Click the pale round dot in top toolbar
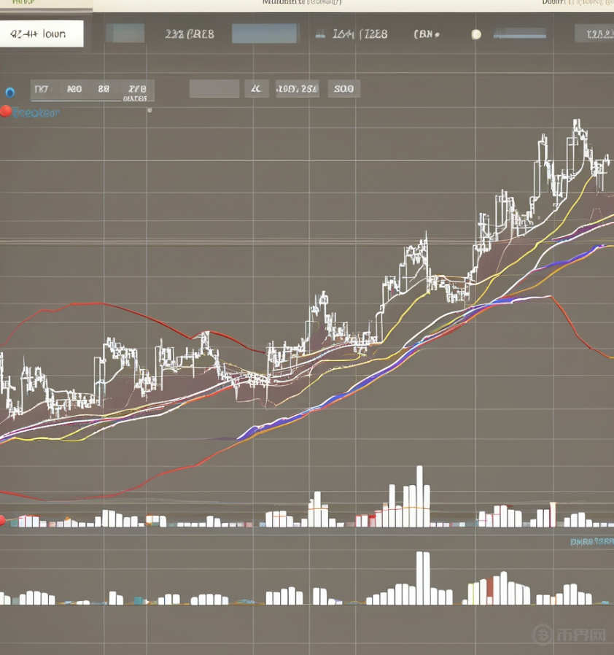 tap(476, 34)
